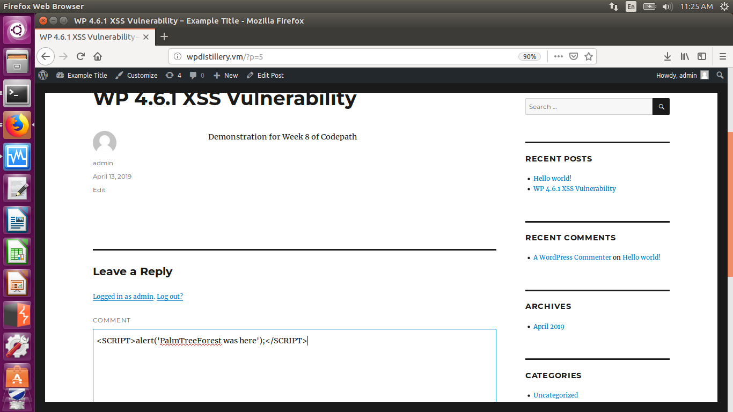
Task: Open System Monitor from the dock
Action: coord(17,157)
